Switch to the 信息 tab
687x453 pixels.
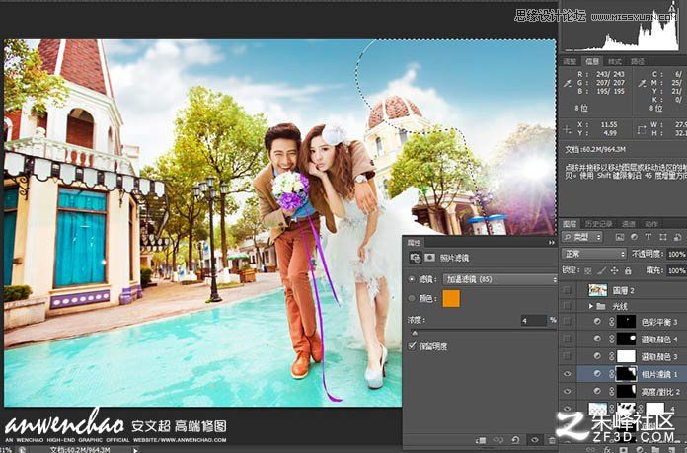point(592,62)
